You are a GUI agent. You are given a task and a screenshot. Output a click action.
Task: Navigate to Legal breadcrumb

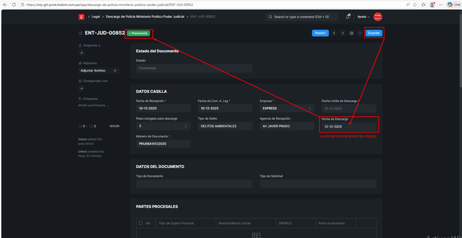[x=96, y=17]
